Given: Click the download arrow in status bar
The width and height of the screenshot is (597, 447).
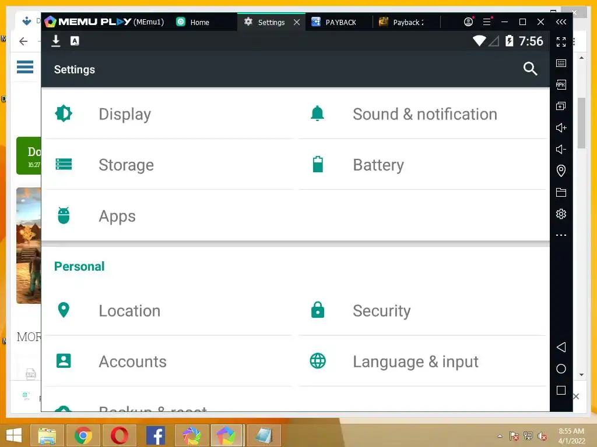Looking at the screenshot, I should pos(55,41).
